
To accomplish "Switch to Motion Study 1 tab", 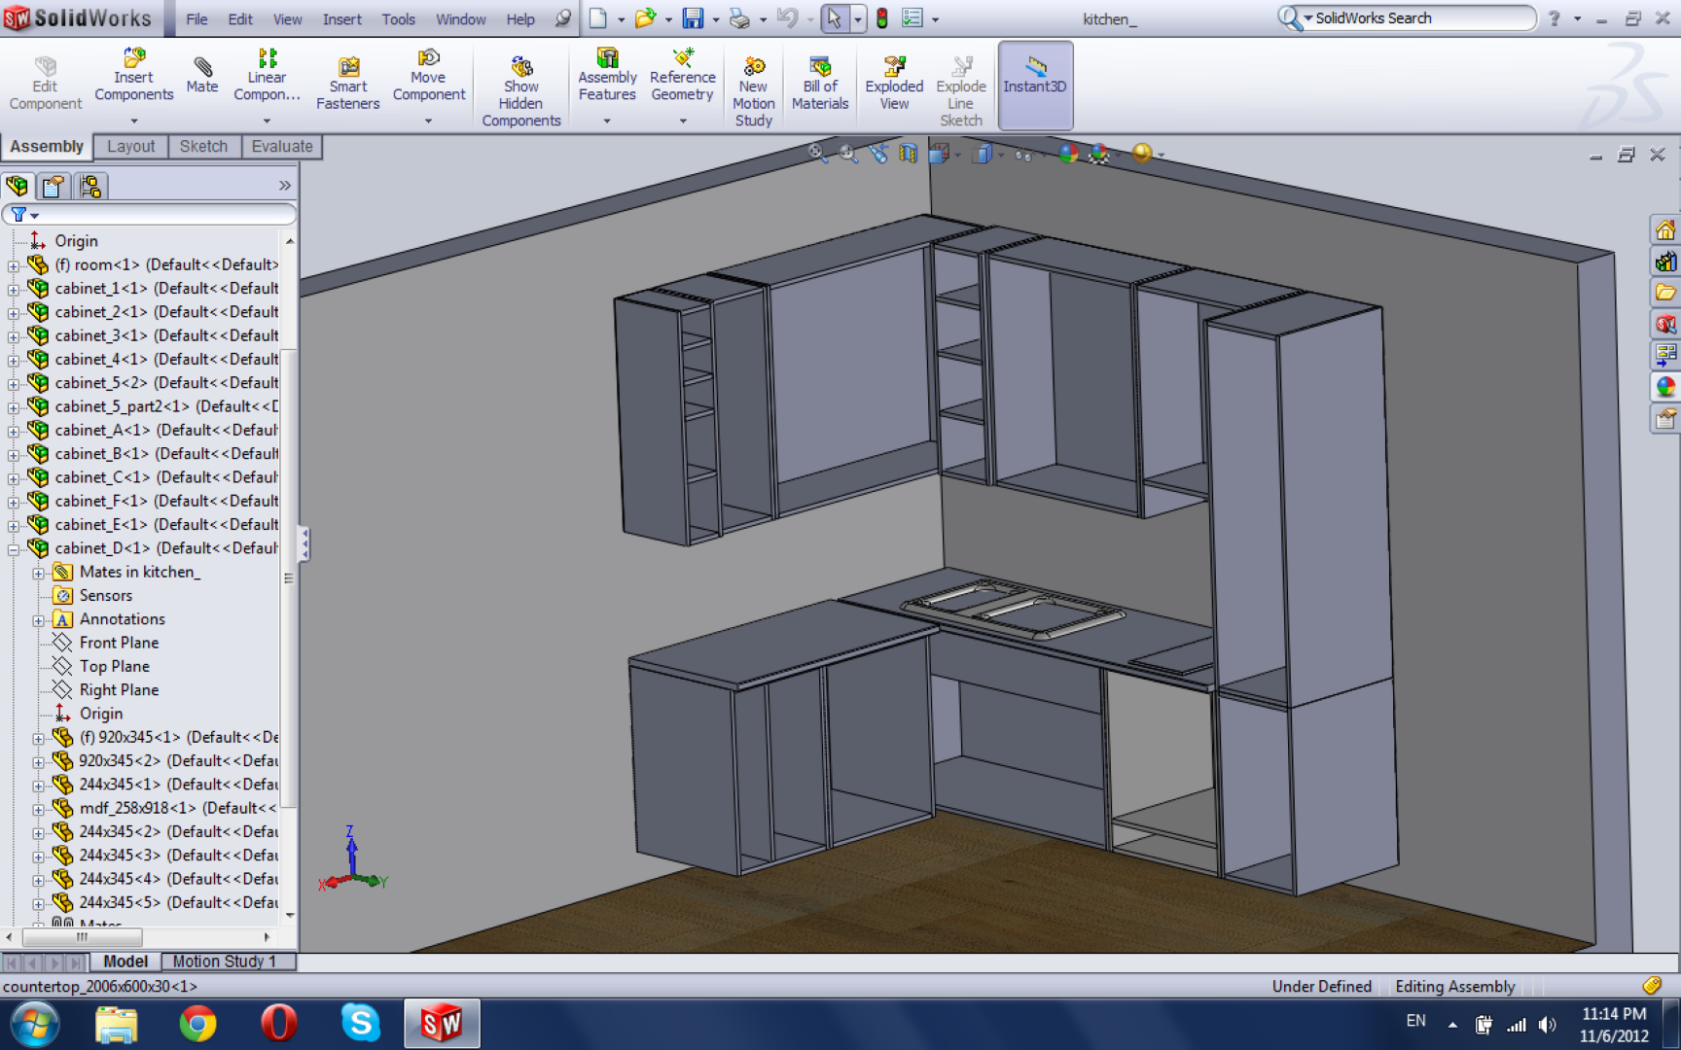I will pos(225,962).
